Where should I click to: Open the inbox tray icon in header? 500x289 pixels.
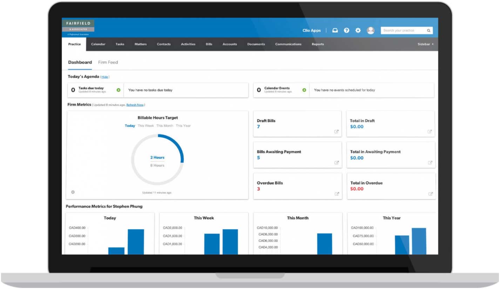335,31
